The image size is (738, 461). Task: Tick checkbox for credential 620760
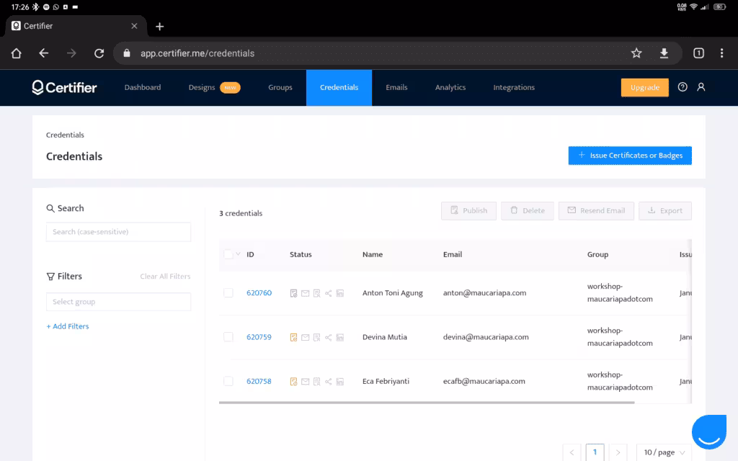point(228,293)
